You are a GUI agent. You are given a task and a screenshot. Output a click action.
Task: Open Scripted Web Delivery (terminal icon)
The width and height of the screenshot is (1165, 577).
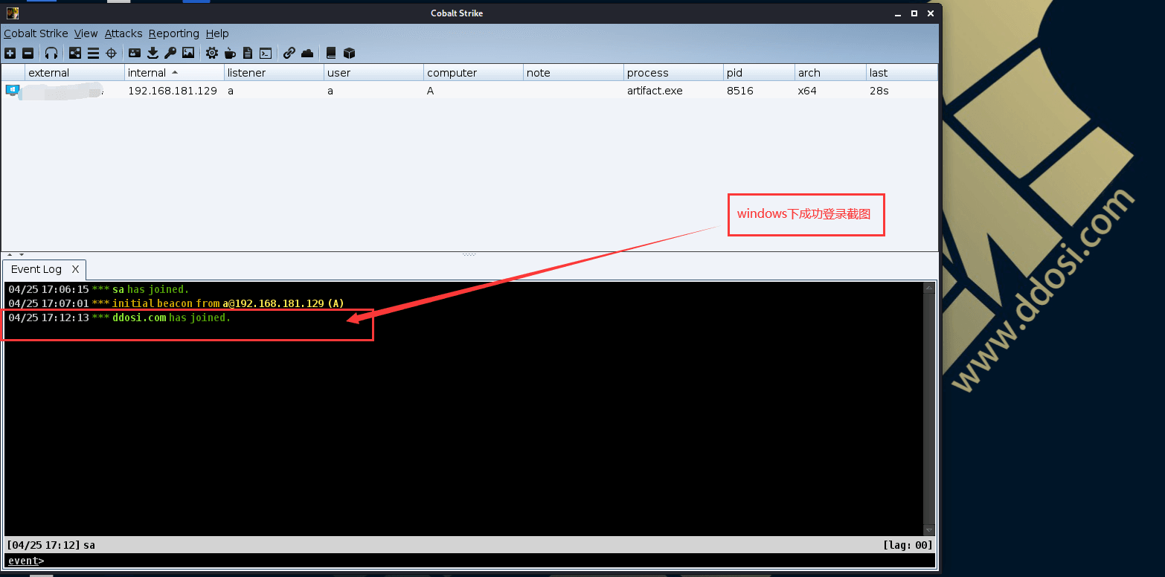click(265, 53)
